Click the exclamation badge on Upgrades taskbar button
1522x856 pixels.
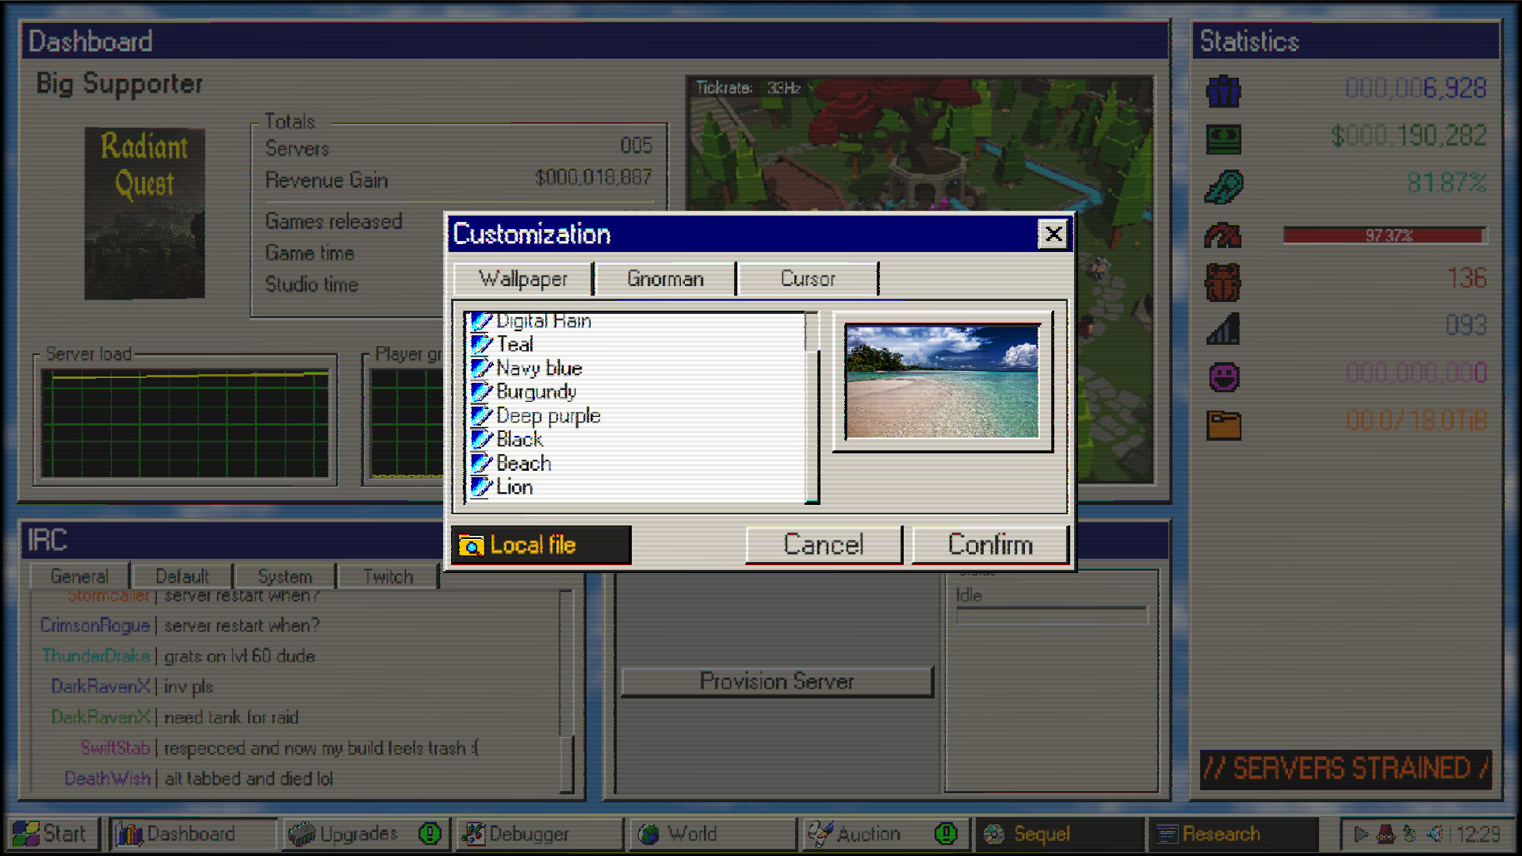[x=430, y=834]
